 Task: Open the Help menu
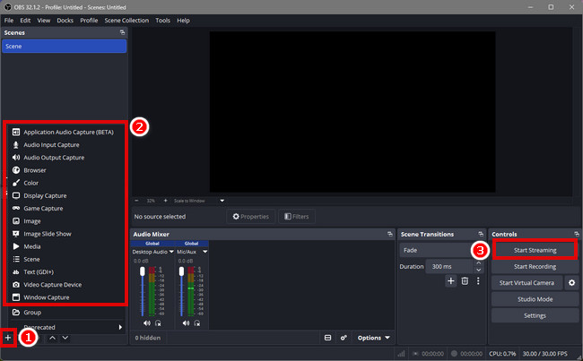click(183, 20)
